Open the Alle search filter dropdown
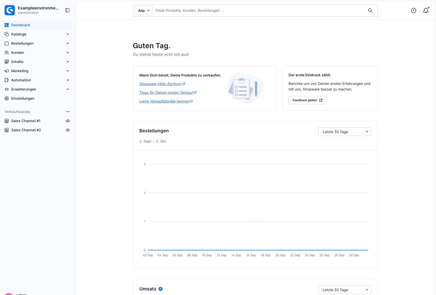Viewport: 436px width, 295px height. click(x=144, y=10)
